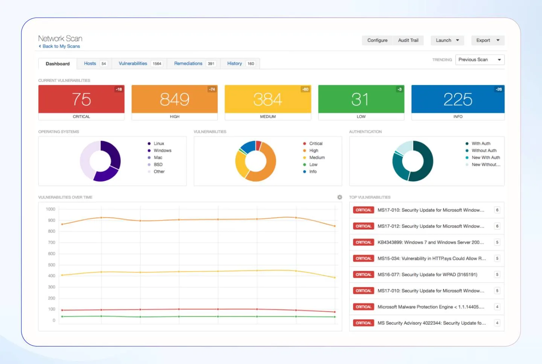The image size is (542, 364).
Task: Click the With Auth legend dot under Authentication
Action: pos(467,143)
